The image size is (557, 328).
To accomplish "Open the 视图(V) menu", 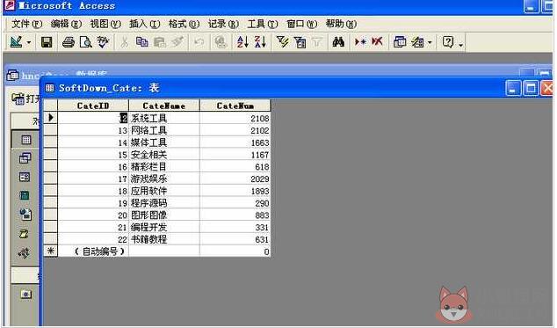I will coord(105,25).
